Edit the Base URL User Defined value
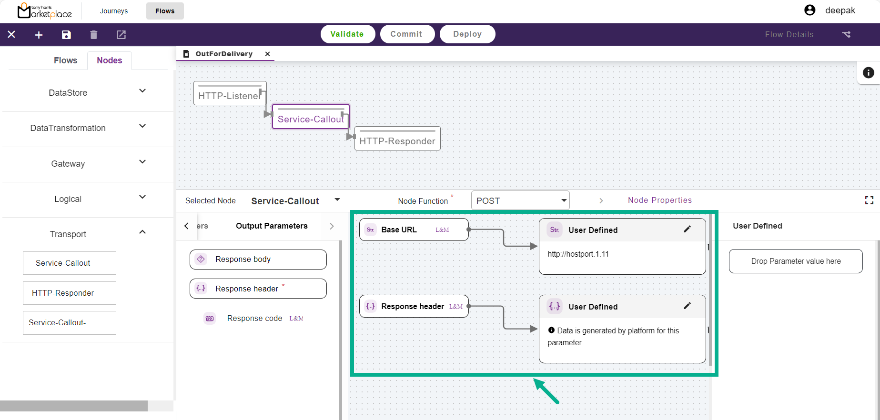The width and height of the screenshot is (880, 420). point(687,230)
